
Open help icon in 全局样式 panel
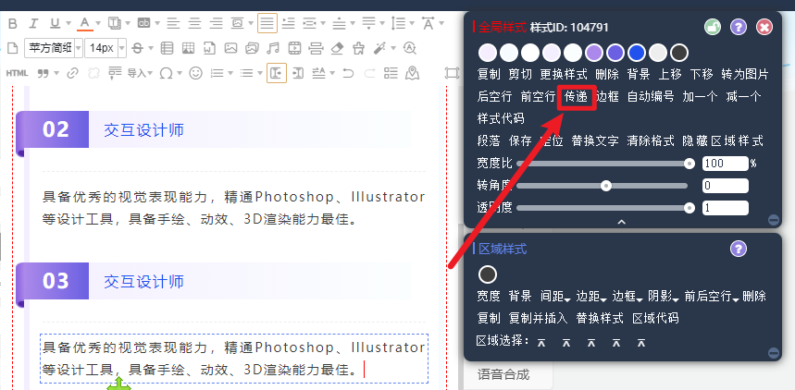(739, 28)
